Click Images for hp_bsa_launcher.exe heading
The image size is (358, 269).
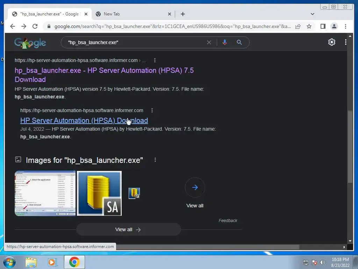click(x=84, y=160)
